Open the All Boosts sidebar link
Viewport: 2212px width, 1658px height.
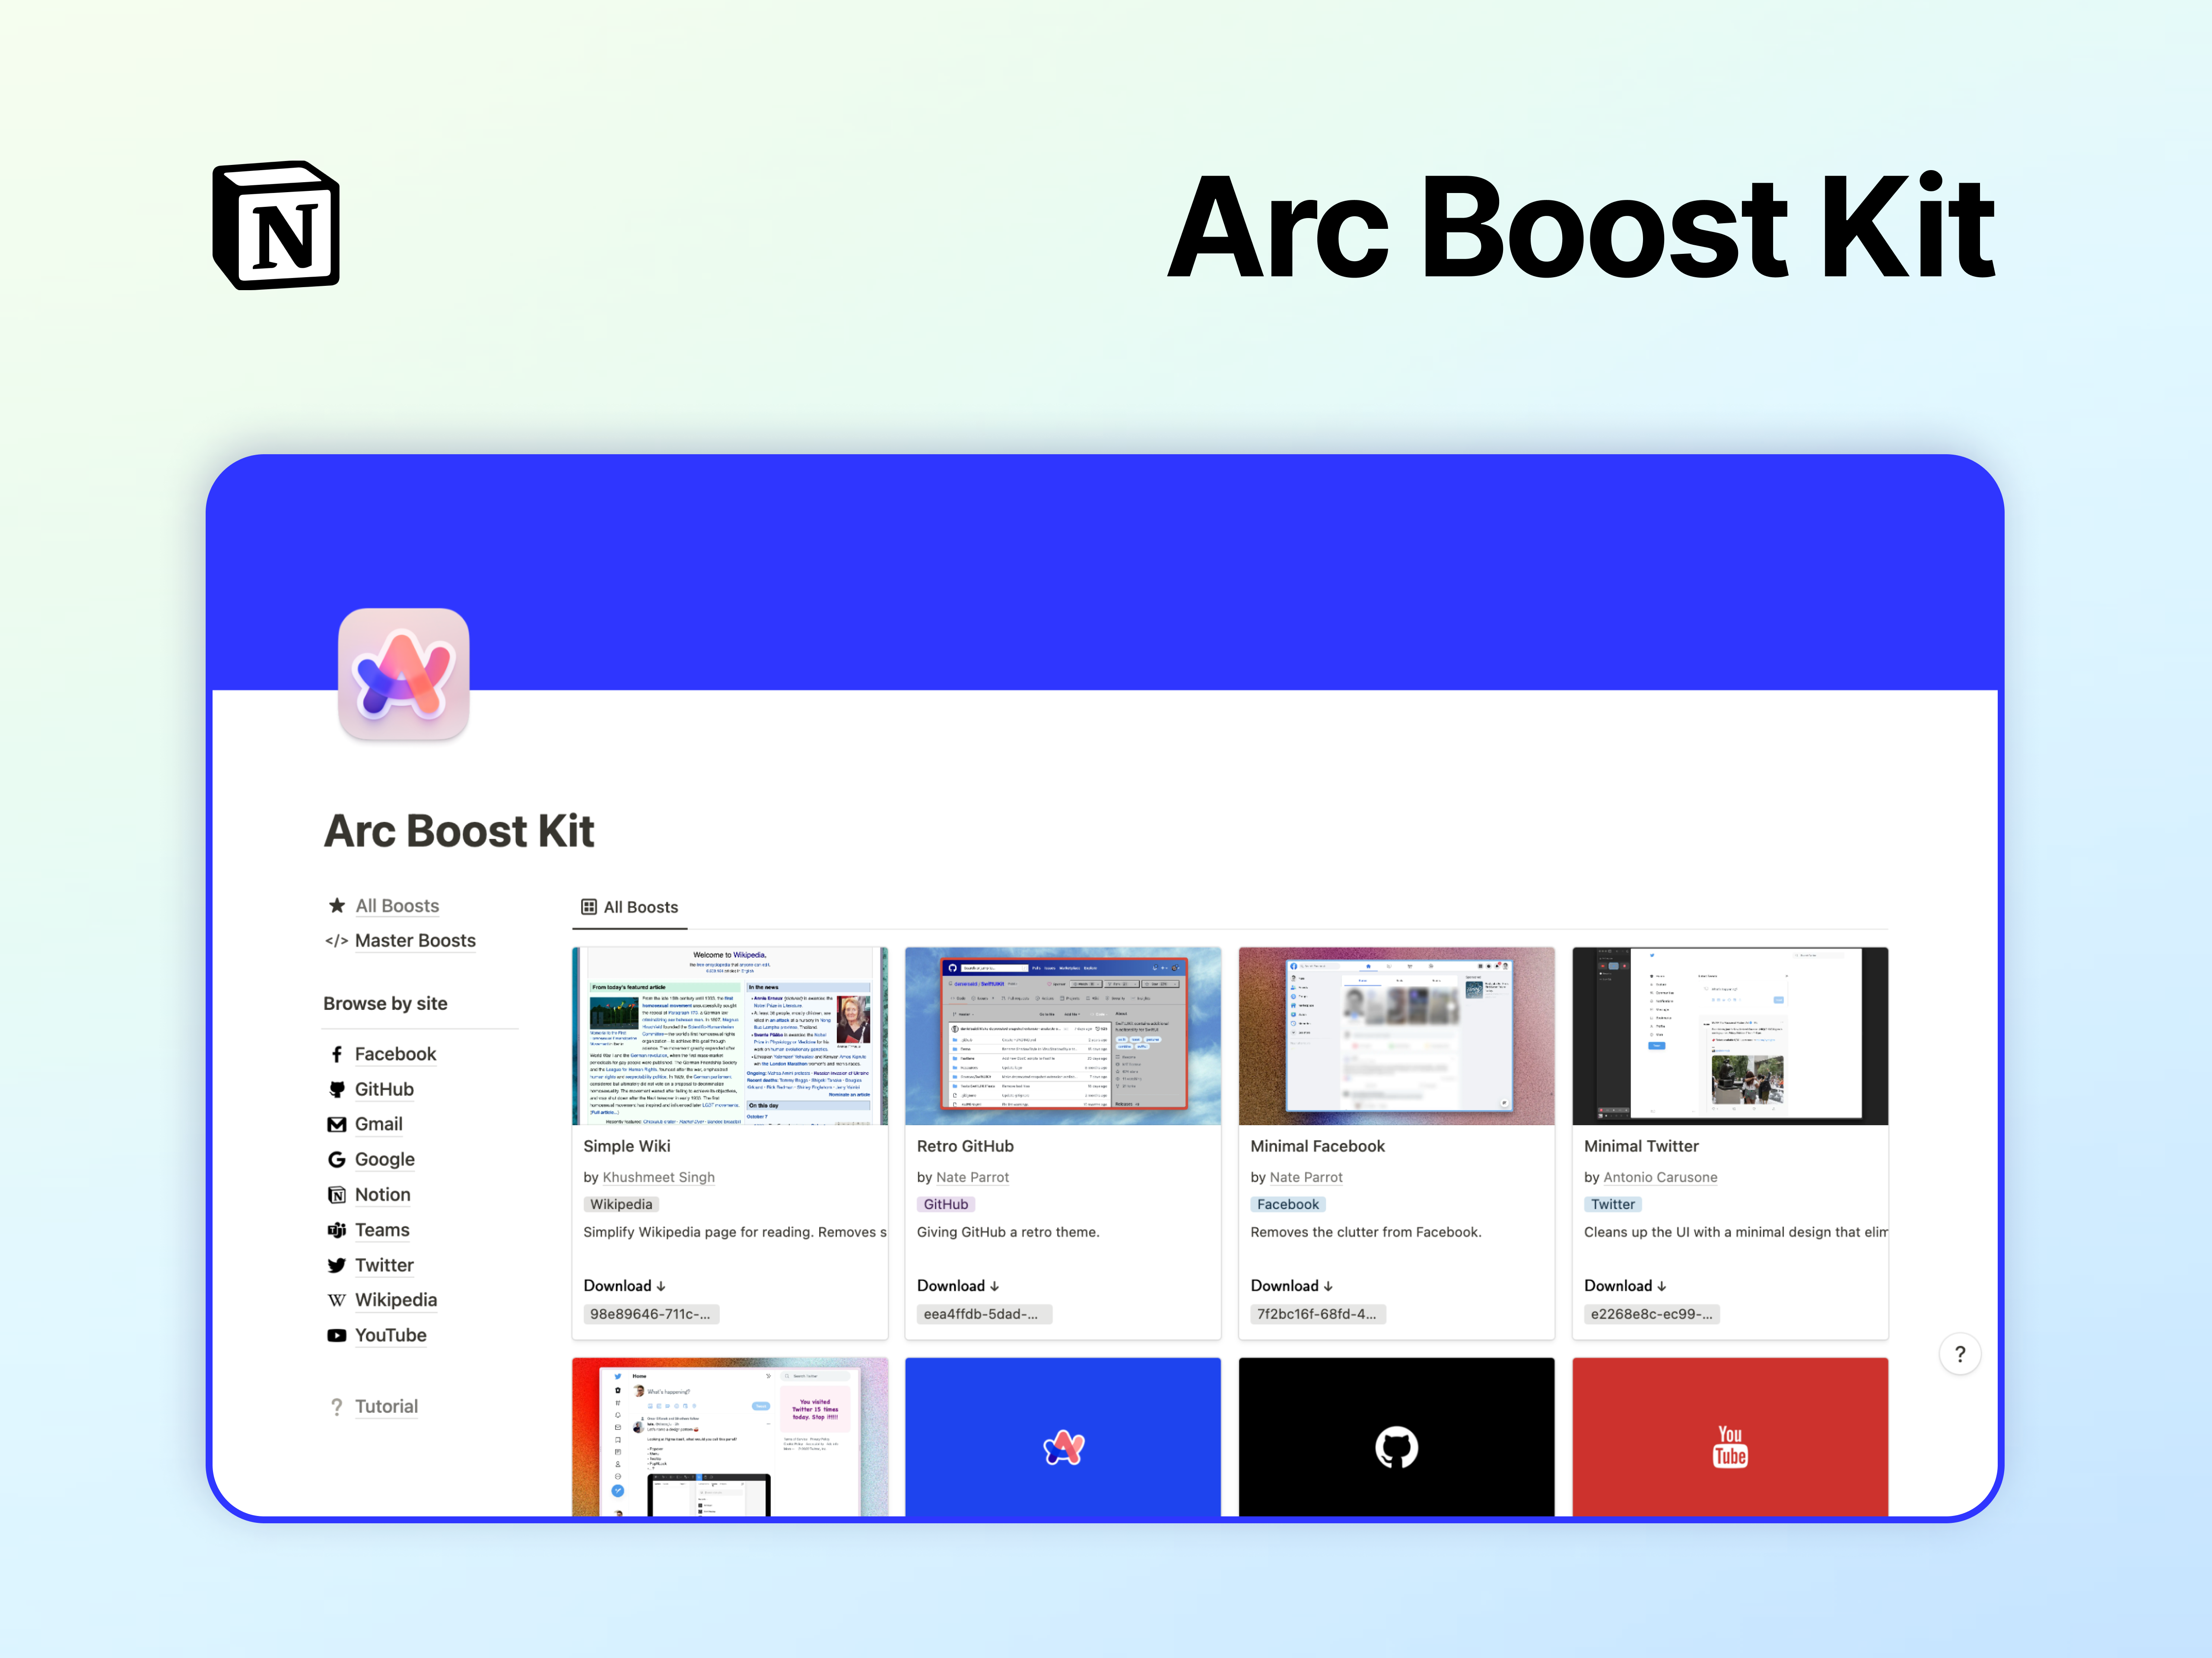397,905
